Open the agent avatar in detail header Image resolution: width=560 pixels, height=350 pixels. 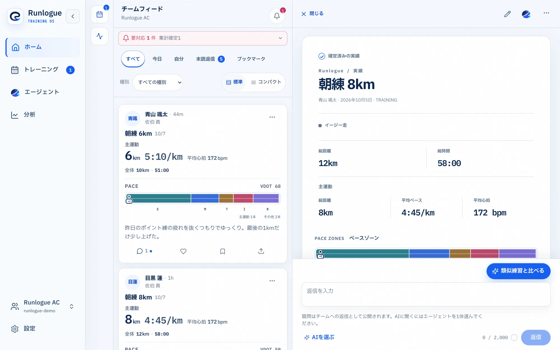click(526, 14)
